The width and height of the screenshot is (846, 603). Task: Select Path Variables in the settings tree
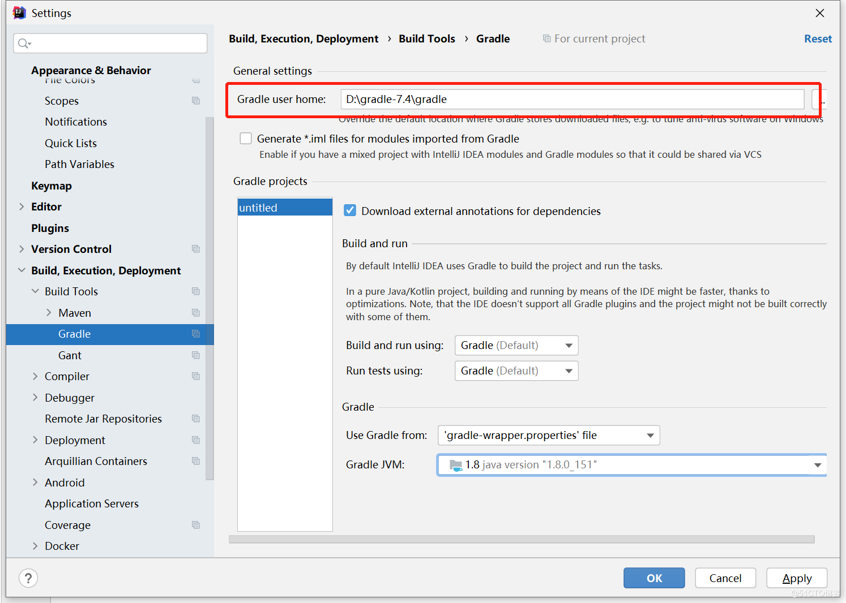point(79,164)
